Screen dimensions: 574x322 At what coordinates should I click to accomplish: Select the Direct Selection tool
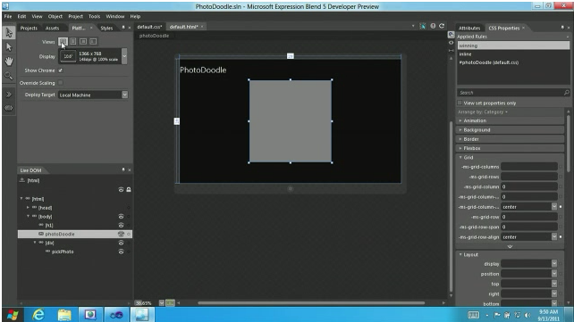click(9, 47)
